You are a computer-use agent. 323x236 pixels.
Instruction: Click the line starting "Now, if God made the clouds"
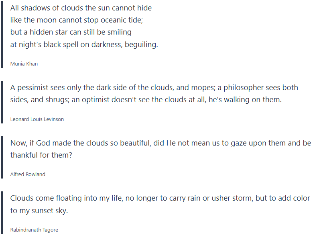click(160, 143)
